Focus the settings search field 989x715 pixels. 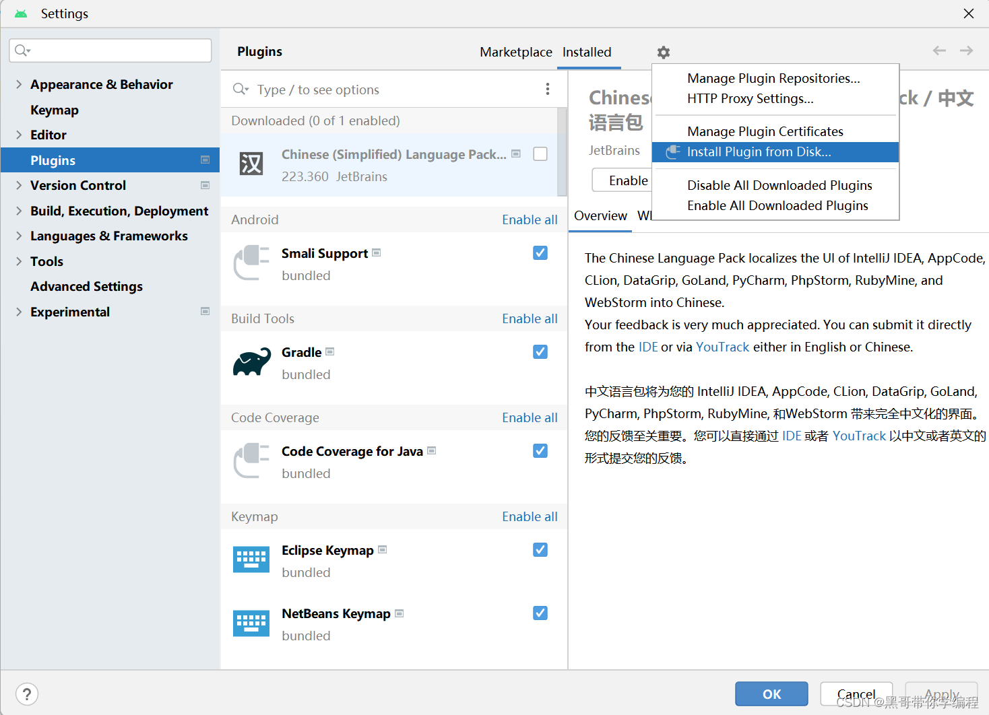point(110,50)
